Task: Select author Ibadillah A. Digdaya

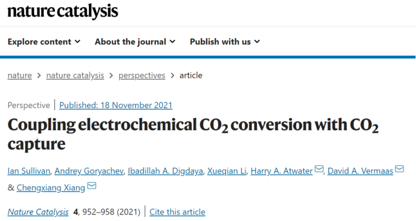Action: 165,171
